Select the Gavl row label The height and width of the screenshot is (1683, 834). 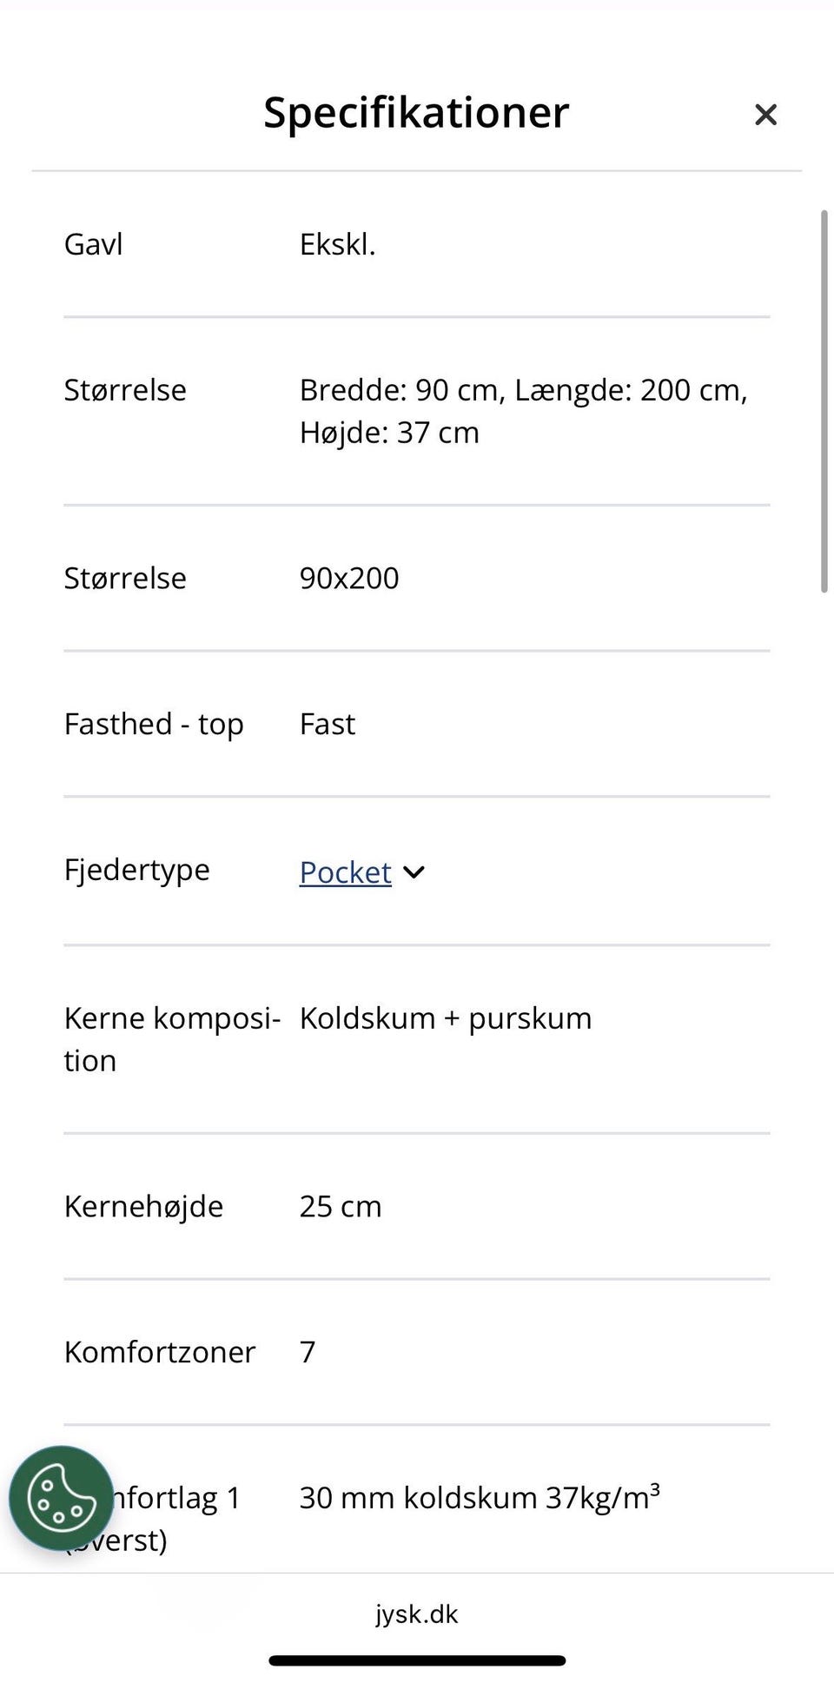click(93, 244)
